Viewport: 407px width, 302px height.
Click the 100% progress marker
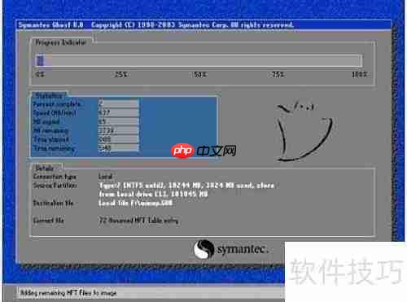[x=359, y=74]
